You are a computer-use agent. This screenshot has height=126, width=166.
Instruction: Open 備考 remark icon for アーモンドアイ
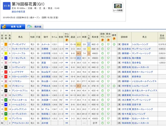114,45
